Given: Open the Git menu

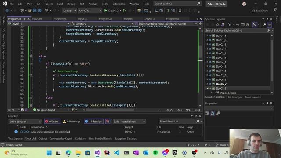Looking at the screenshot, I should point(38,4).
